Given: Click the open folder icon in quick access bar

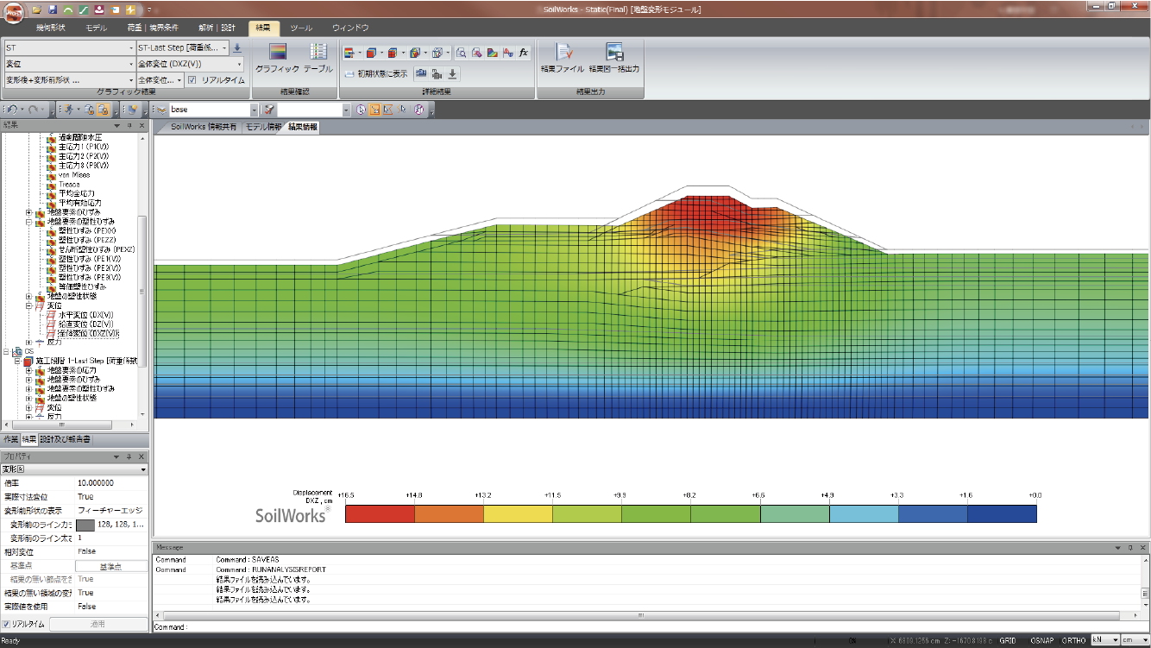Looking at the screenshot, I should [37, 9].
